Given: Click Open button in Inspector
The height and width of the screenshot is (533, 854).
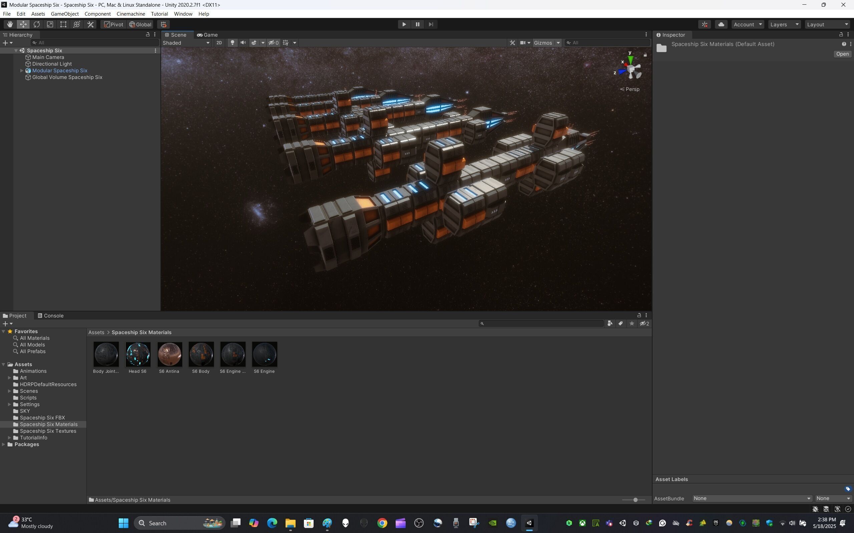Looking at the screenshot, I should tap(842, 54).
